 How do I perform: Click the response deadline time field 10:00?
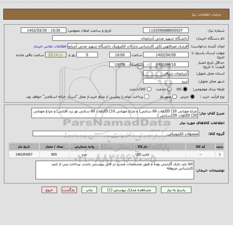click(x=120, y=55)
